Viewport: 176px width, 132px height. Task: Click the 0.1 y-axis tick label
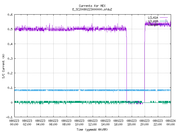coord(10,88)
